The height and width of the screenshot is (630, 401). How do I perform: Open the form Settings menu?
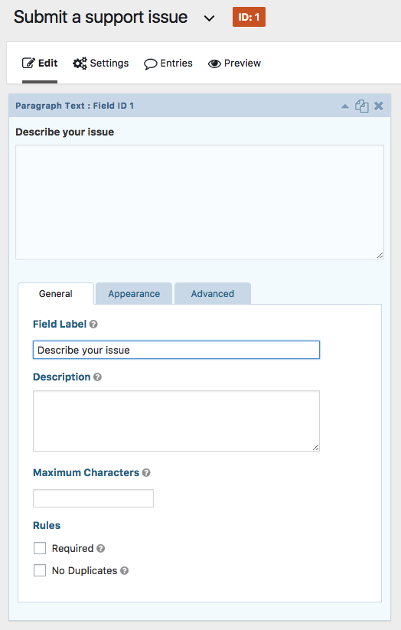tap(100, 64)
